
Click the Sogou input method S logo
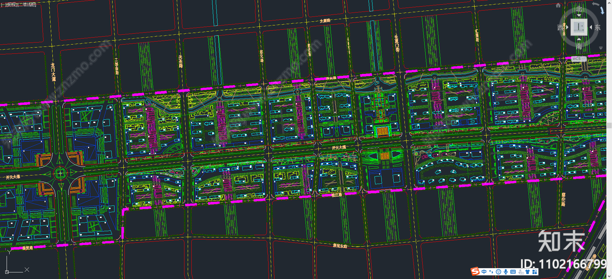pyautogui.click(x=475, y=271)
